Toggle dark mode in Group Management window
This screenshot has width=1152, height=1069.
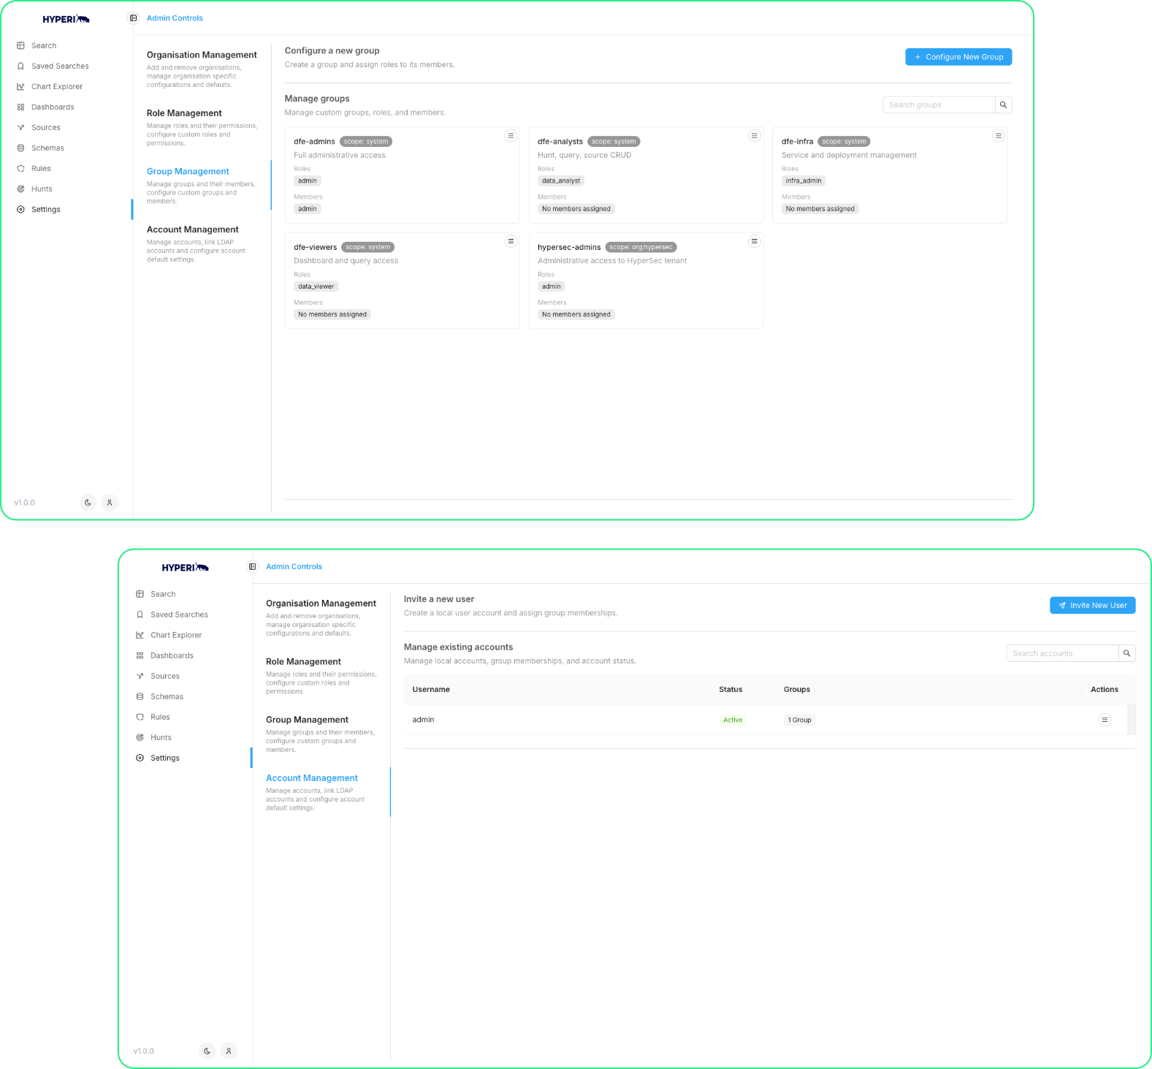click(x=88, y=503)
